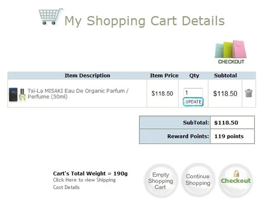The width and height of the screenshot is (263, 206).
Task: Open the Tsi-La MISAKI Eau De Parfum link
Action: (78, 93)
